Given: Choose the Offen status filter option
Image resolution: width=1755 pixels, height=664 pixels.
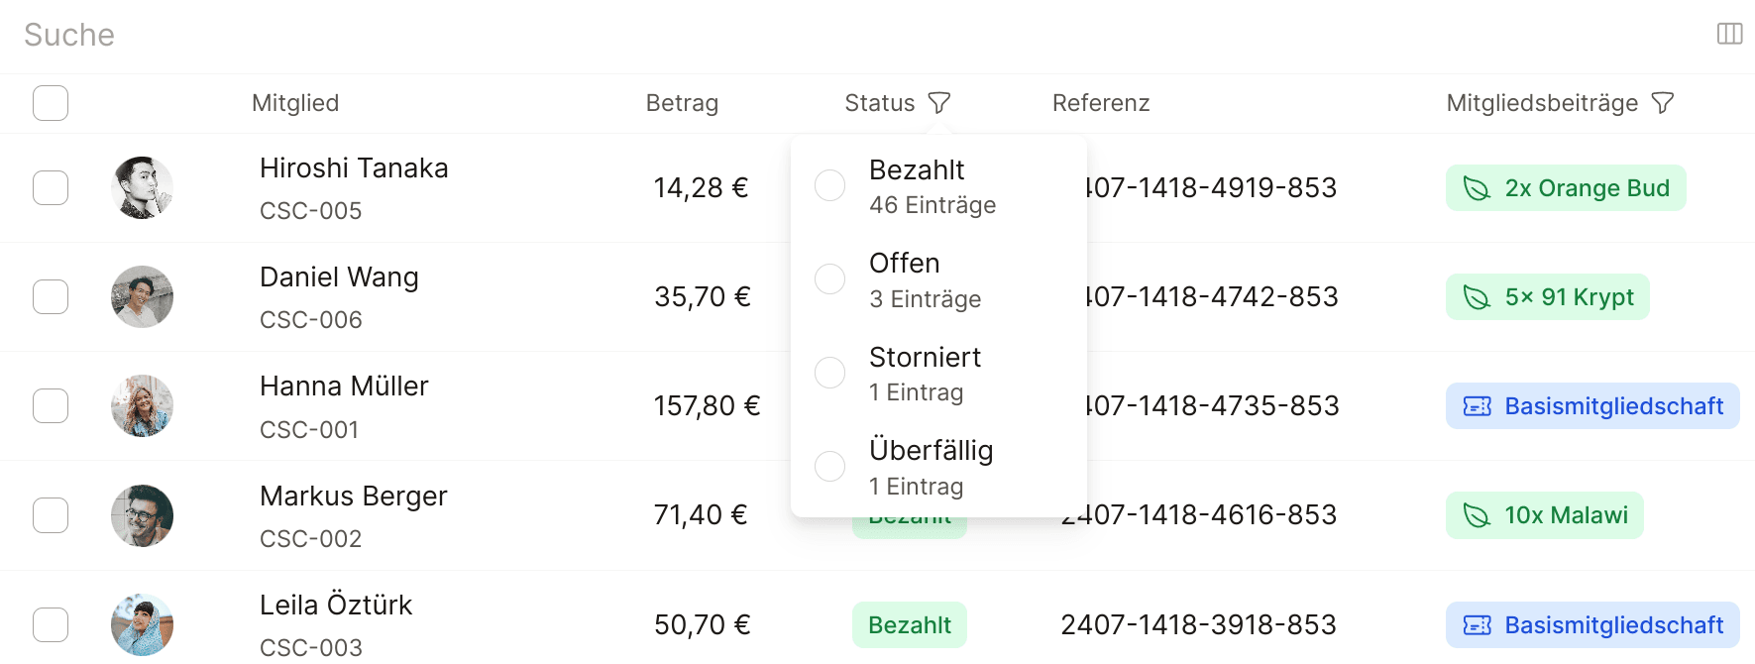Looking at the screenshot, I should click(829, 278).
